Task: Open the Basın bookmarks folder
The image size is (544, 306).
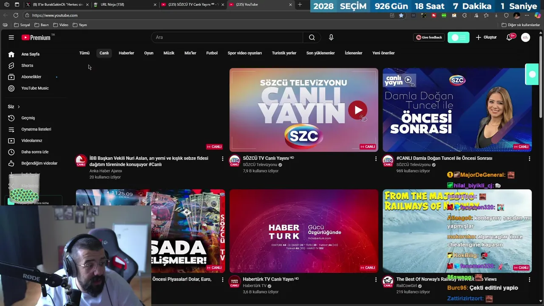Action: coord(42,25)
